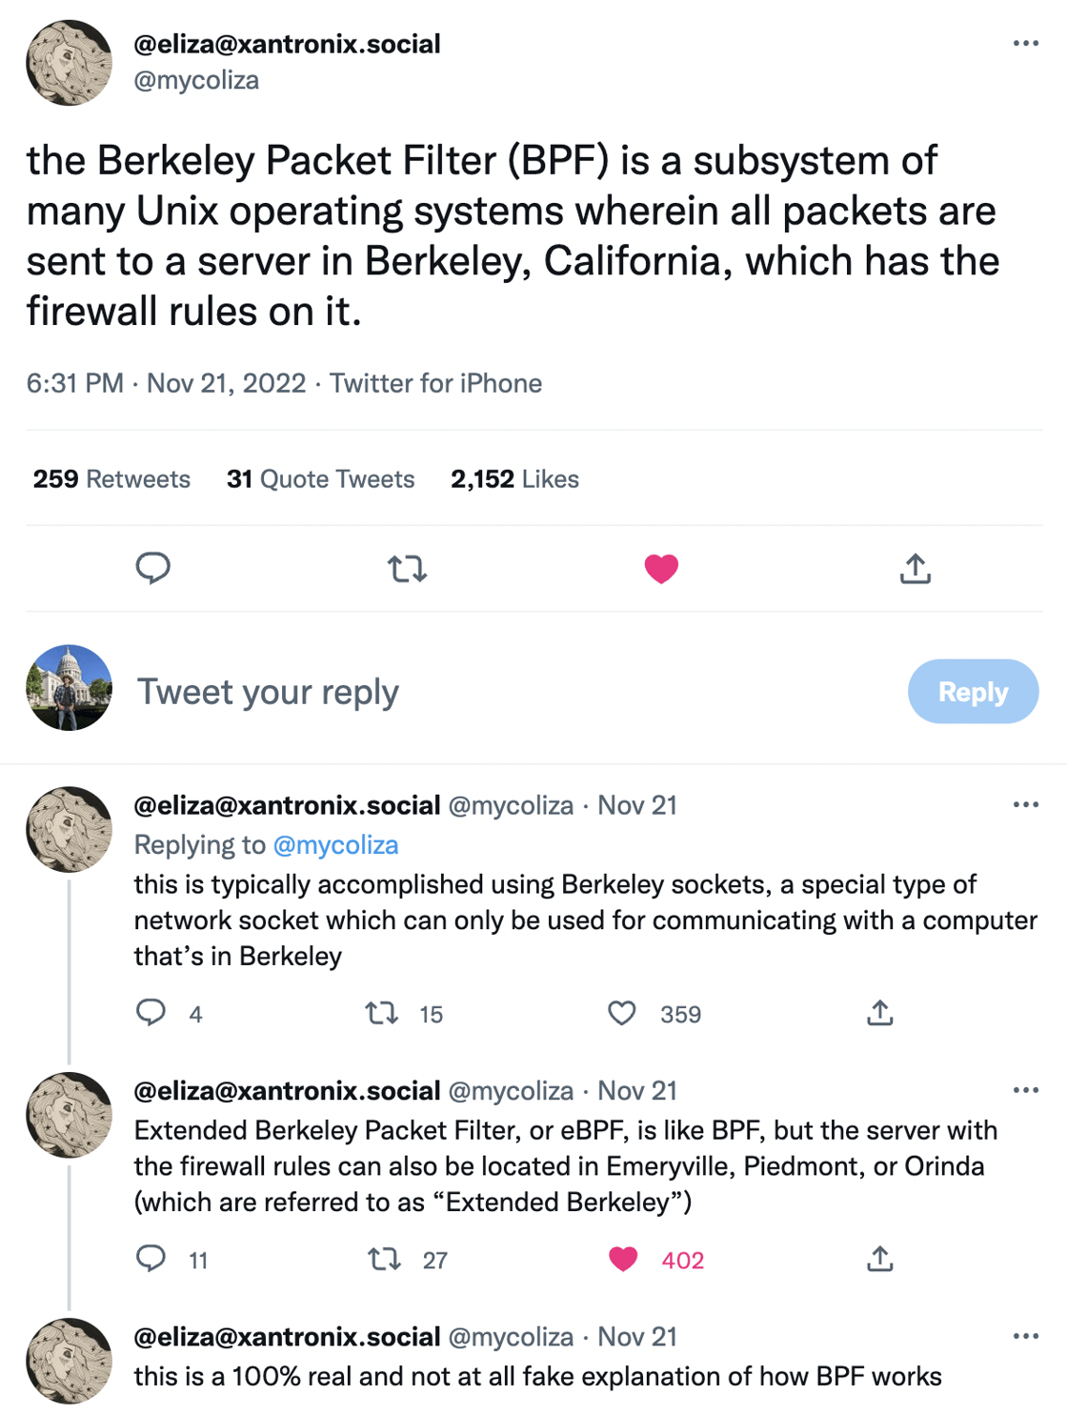Share the main tweet
The height and width of the screenshot is (1415, 1067).
click(x=915, y=569)
